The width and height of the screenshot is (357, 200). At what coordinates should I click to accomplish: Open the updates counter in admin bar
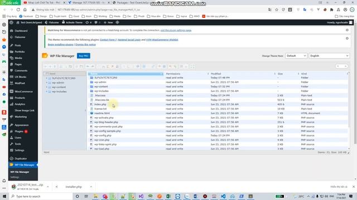[89, 22]
